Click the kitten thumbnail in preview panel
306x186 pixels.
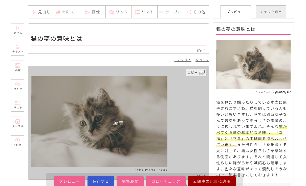pyautogui.click(x=253, y=65)
